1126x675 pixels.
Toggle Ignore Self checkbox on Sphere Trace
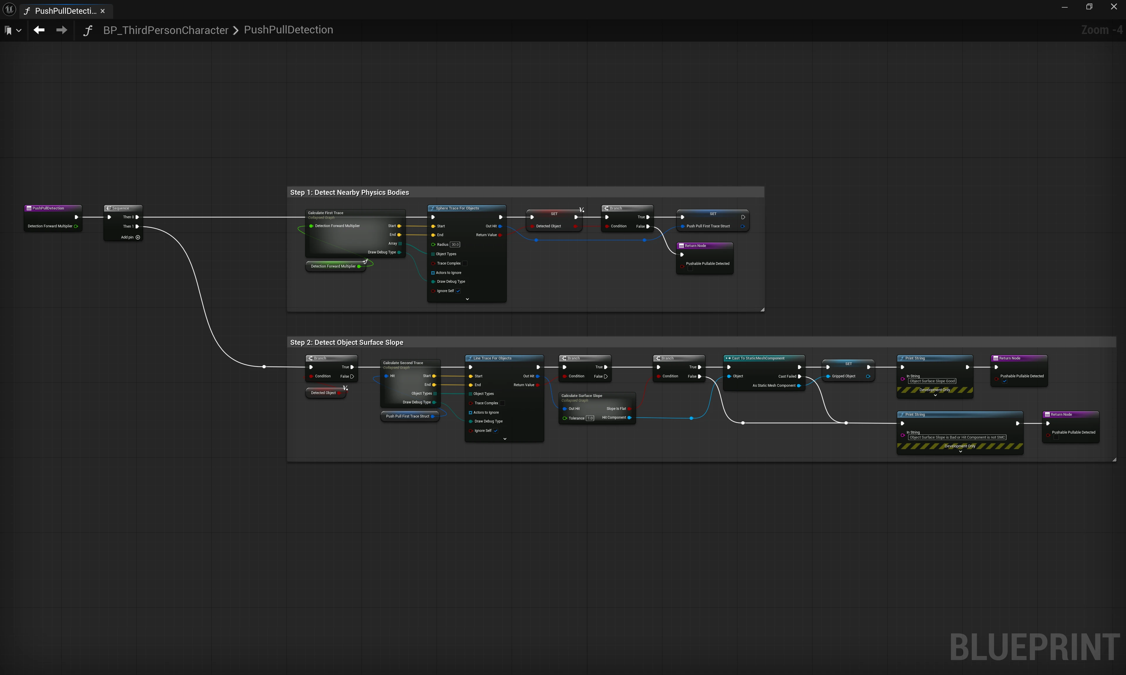pyautogui.click(x=458, y=291)
